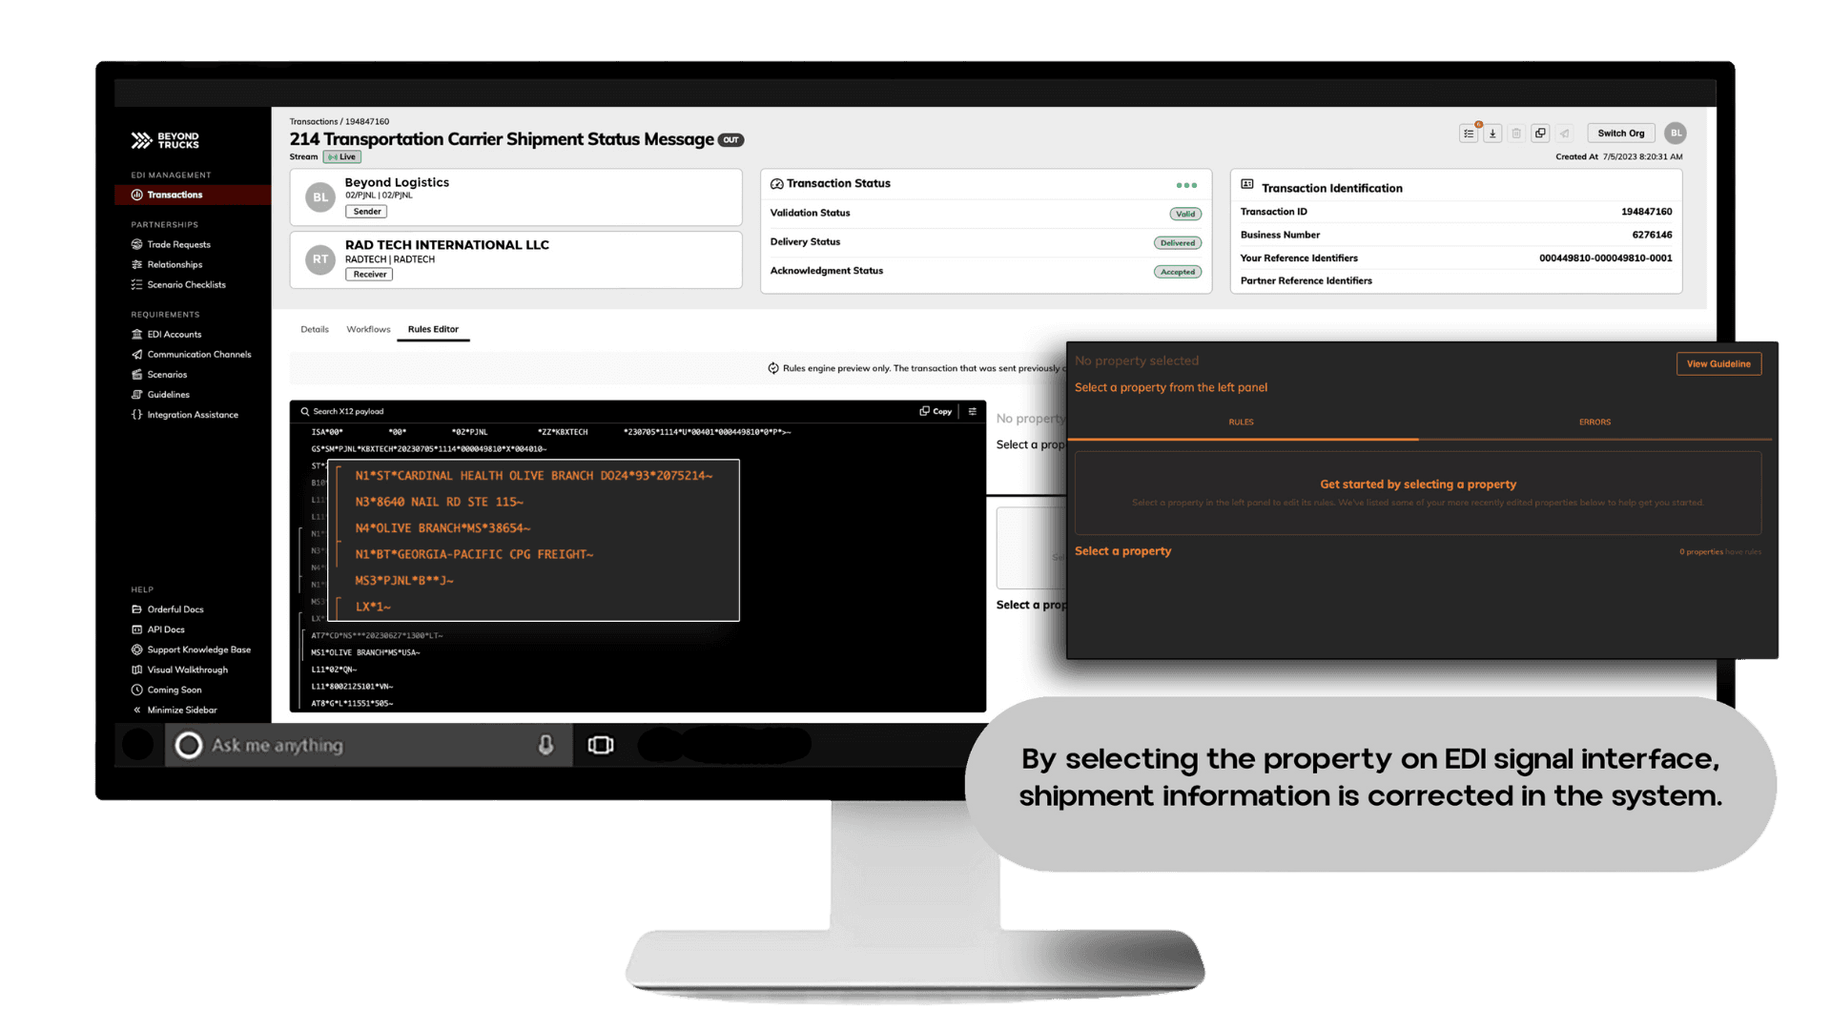The image size is (1831, 1030).
Task: Open Trade Requests in sidebar
Action: pos(176,243)
